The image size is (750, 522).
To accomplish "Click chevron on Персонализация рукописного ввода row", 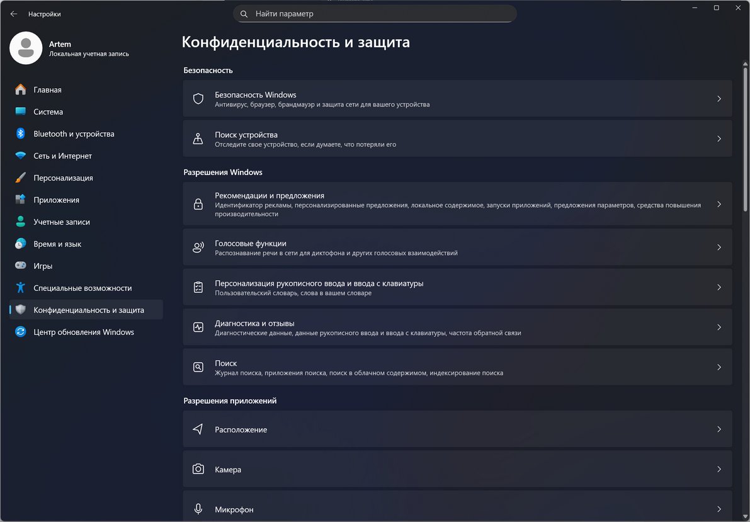I will tap(719, 287).
